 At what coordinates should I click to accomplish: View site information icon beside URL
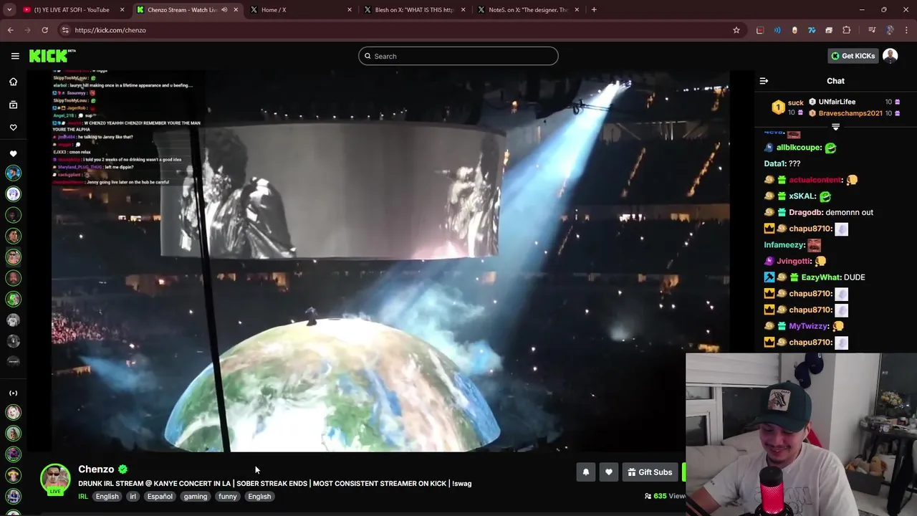(x=65, y=30)
